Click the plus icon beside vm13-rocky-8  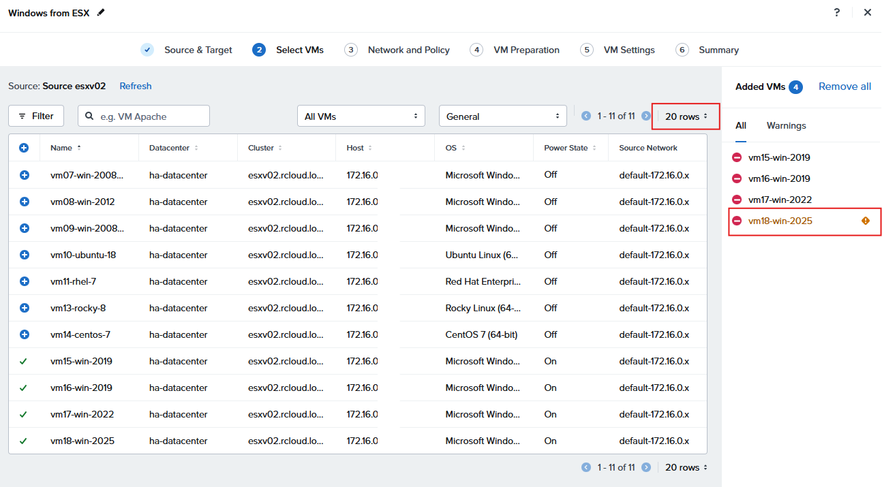coord(24,308)
